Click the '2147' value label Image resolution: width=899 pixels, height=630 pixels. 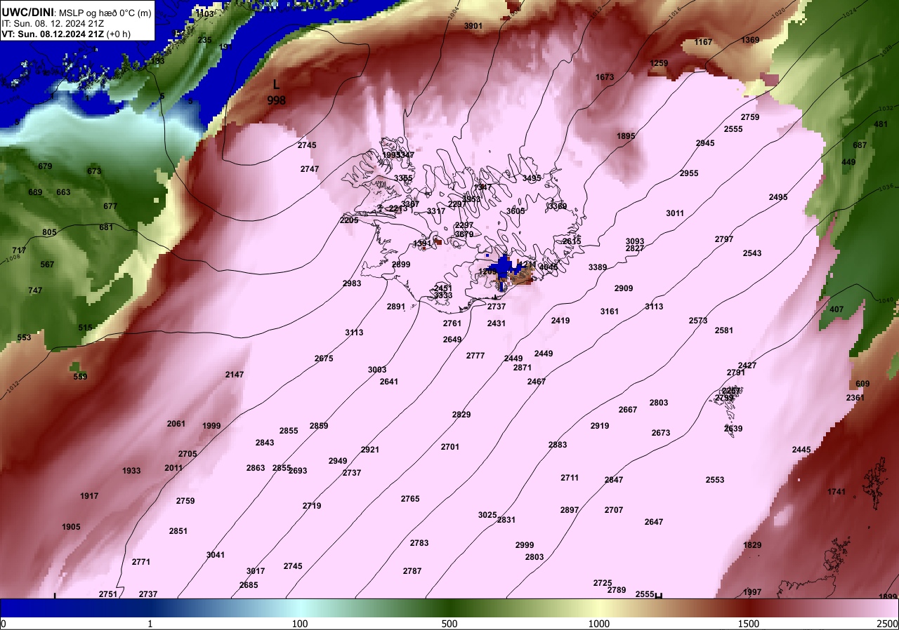click(235, 375)
